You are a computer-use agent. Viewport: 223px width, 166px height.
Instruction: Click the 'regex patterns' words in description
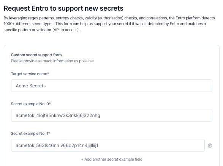click(41, 18)
